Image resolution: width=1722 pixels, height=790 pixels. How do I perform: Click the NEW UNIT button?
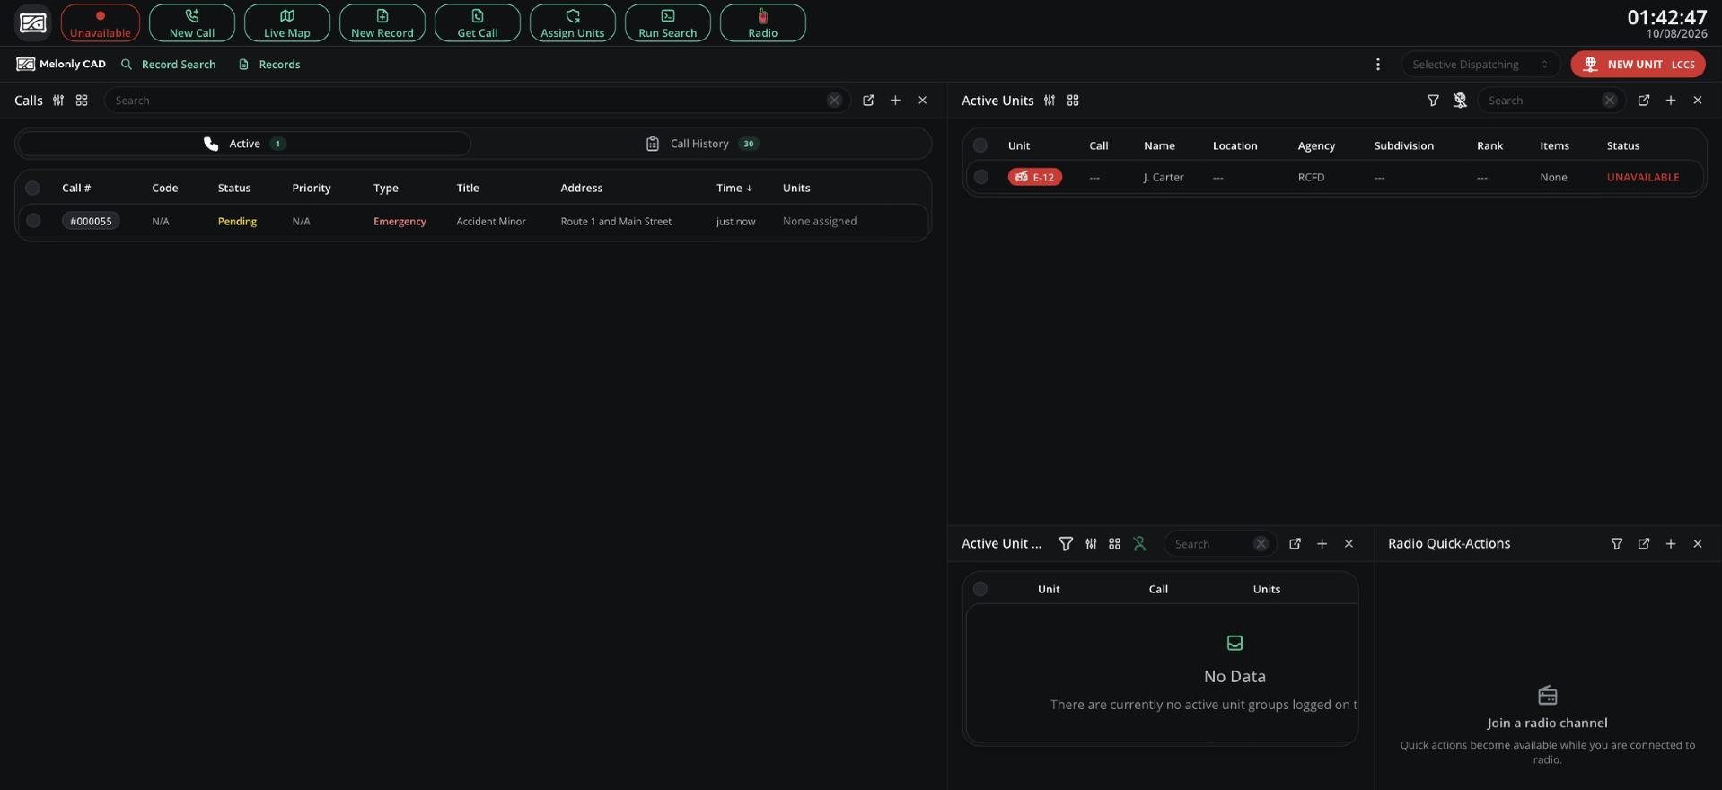[x=1639, y=65]
